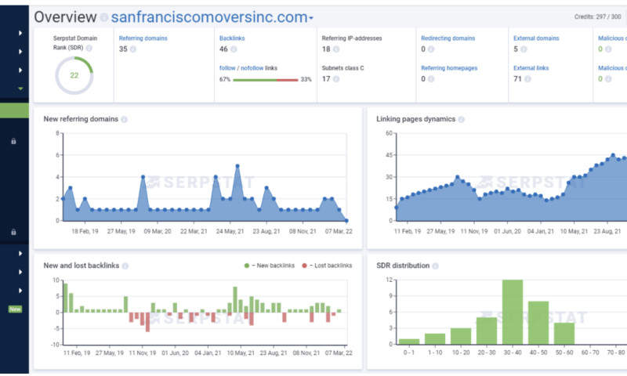This screenshot has height=376, width=627.
Task: Expand the first sidebar menu arrow
Action: (x=20, y=33)
